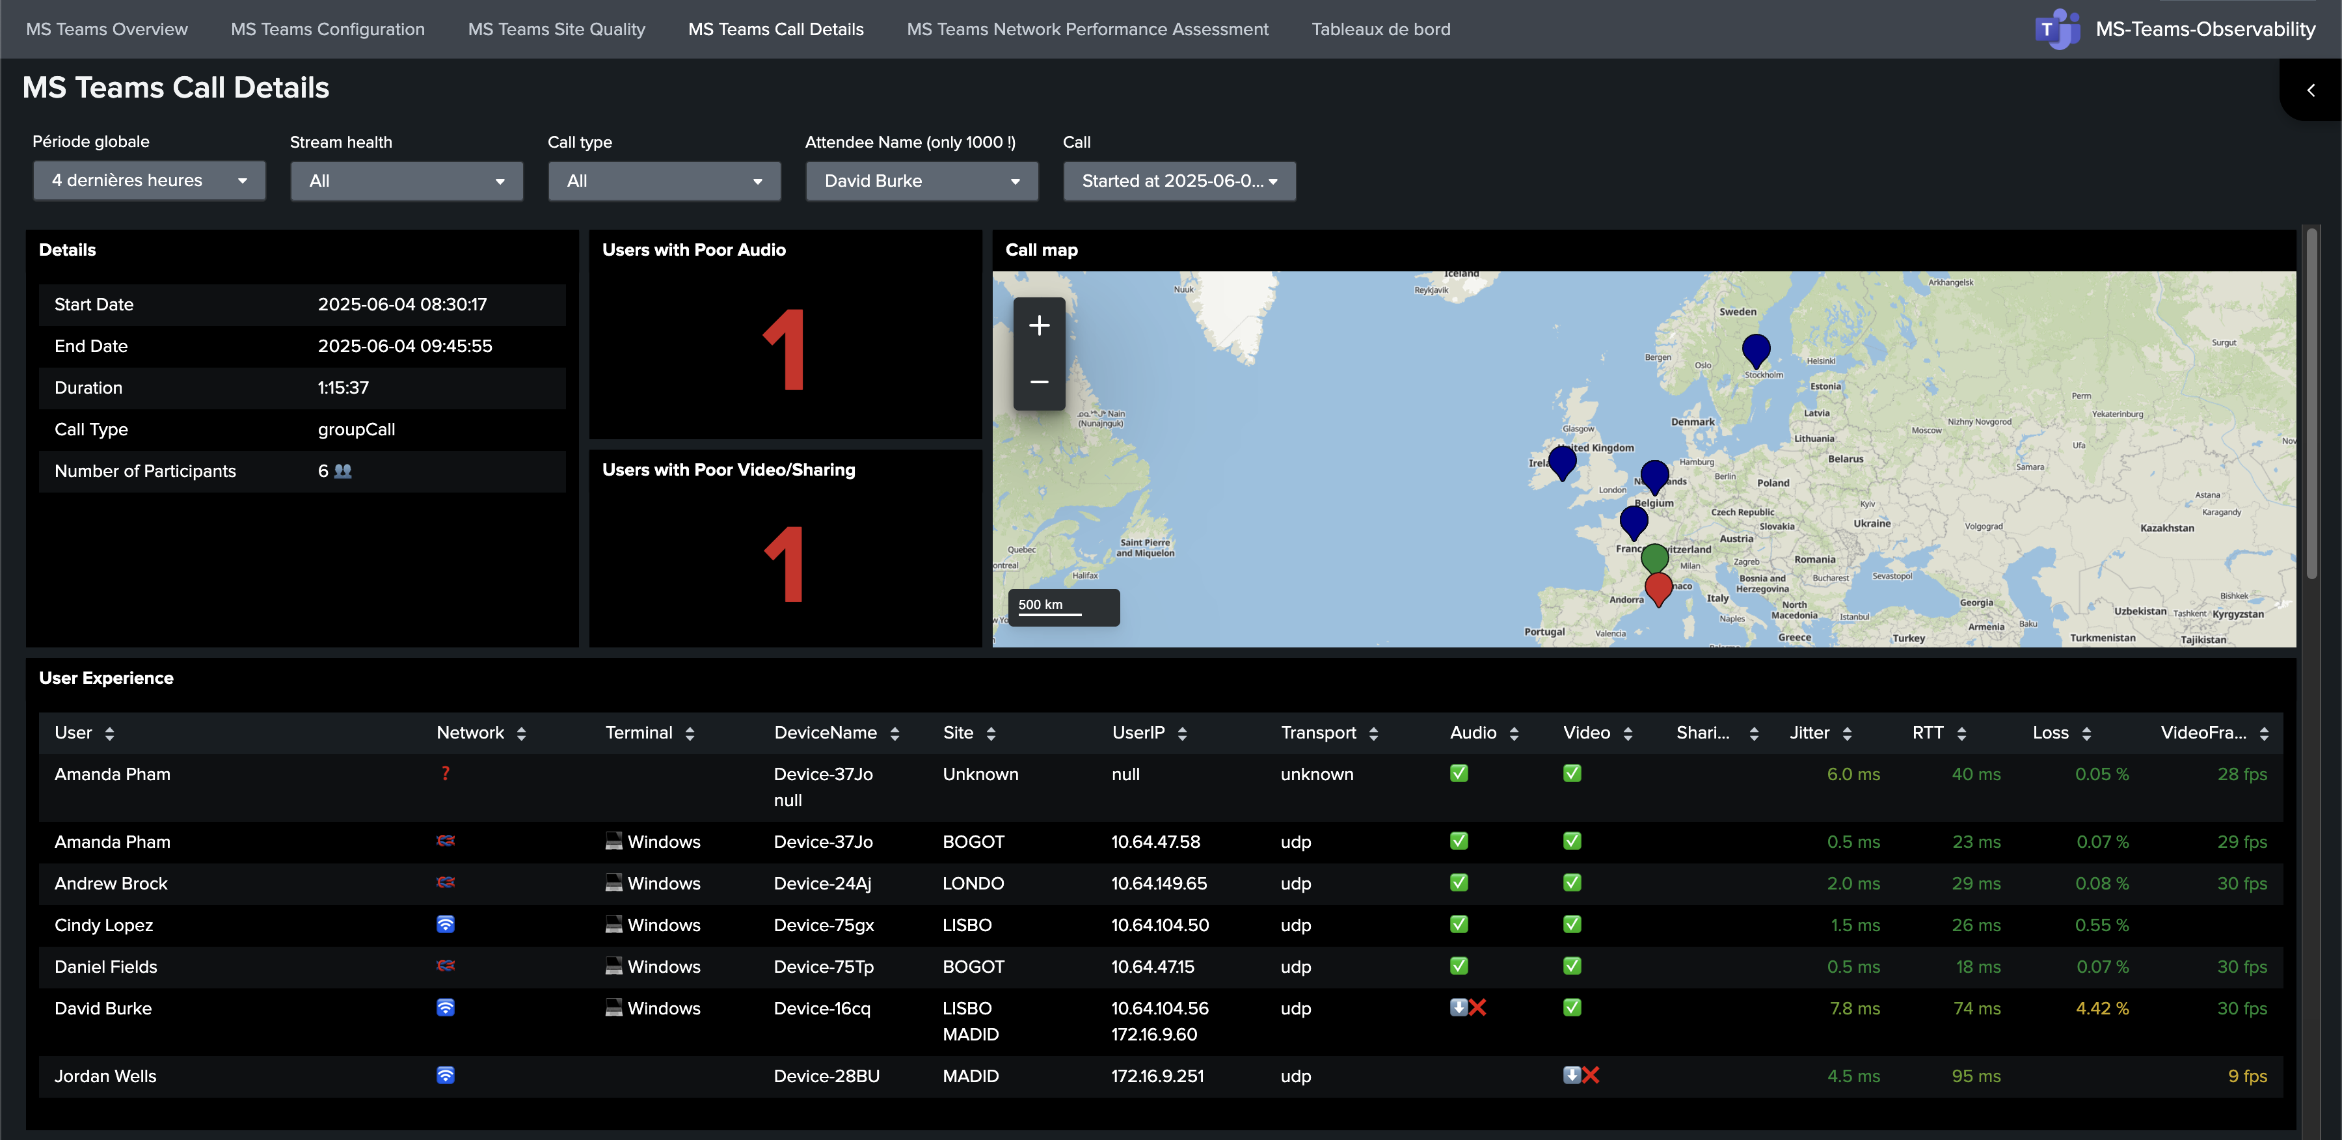Screen dimensions: 2342x1140
Task: Click the wifi network icon for Cindy Lopez
Action: [444, 923]
